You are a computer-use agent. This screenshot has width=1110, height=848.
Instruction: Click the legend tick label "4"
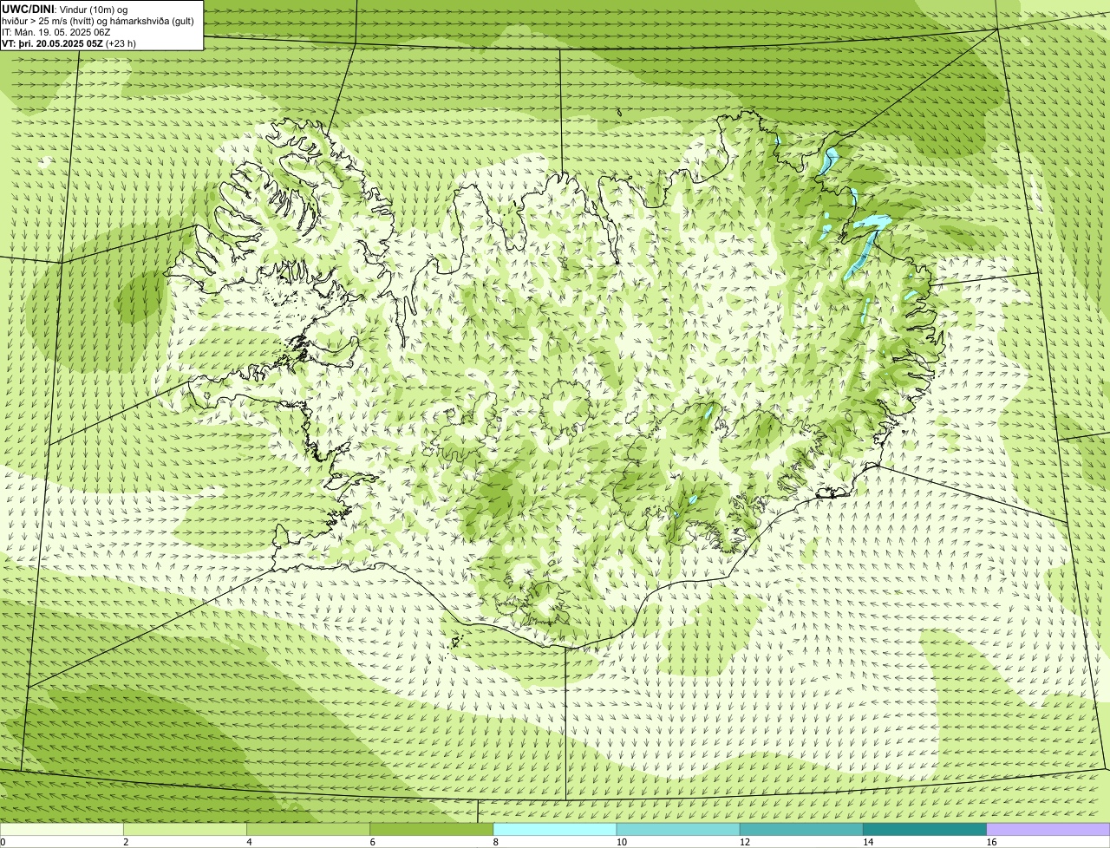(249, 842)
